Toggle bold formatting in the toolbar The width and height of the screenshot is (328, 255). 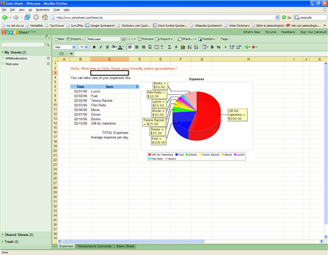(94, 47)
